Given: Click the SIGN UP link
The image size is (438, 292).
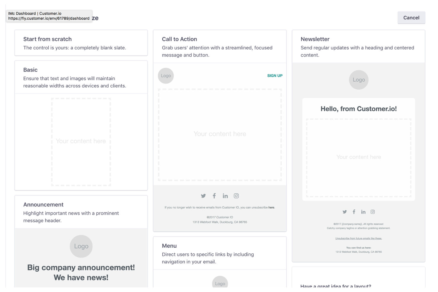Looking at the screenshot, I should [x=275, y=75].
